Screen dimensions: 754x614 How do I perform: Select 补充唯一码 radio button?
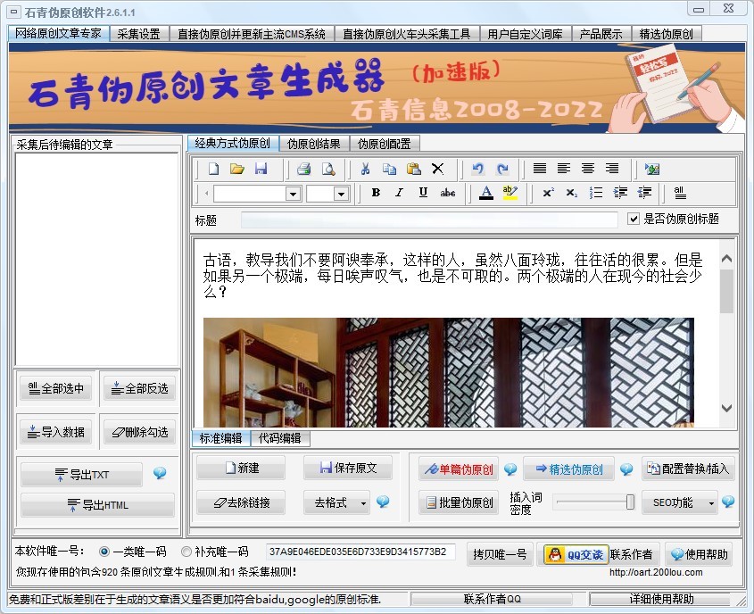coord(186,552)
